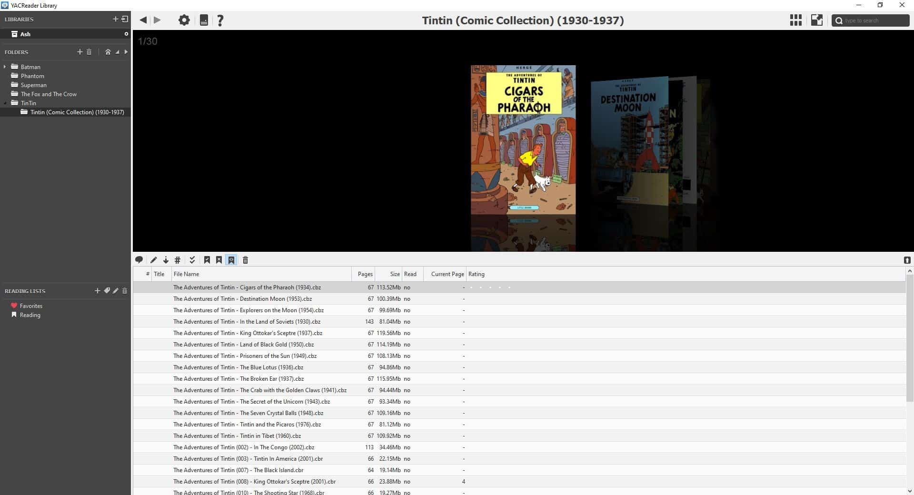Image resolution: width=914 pixels, height=495 pixels.
Task: Edit comic info with the pencil icon
Action: pyautogui.click(x=153, y=260)
